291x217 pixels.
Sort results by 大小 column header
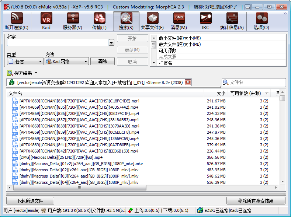[x=216, y=93]
